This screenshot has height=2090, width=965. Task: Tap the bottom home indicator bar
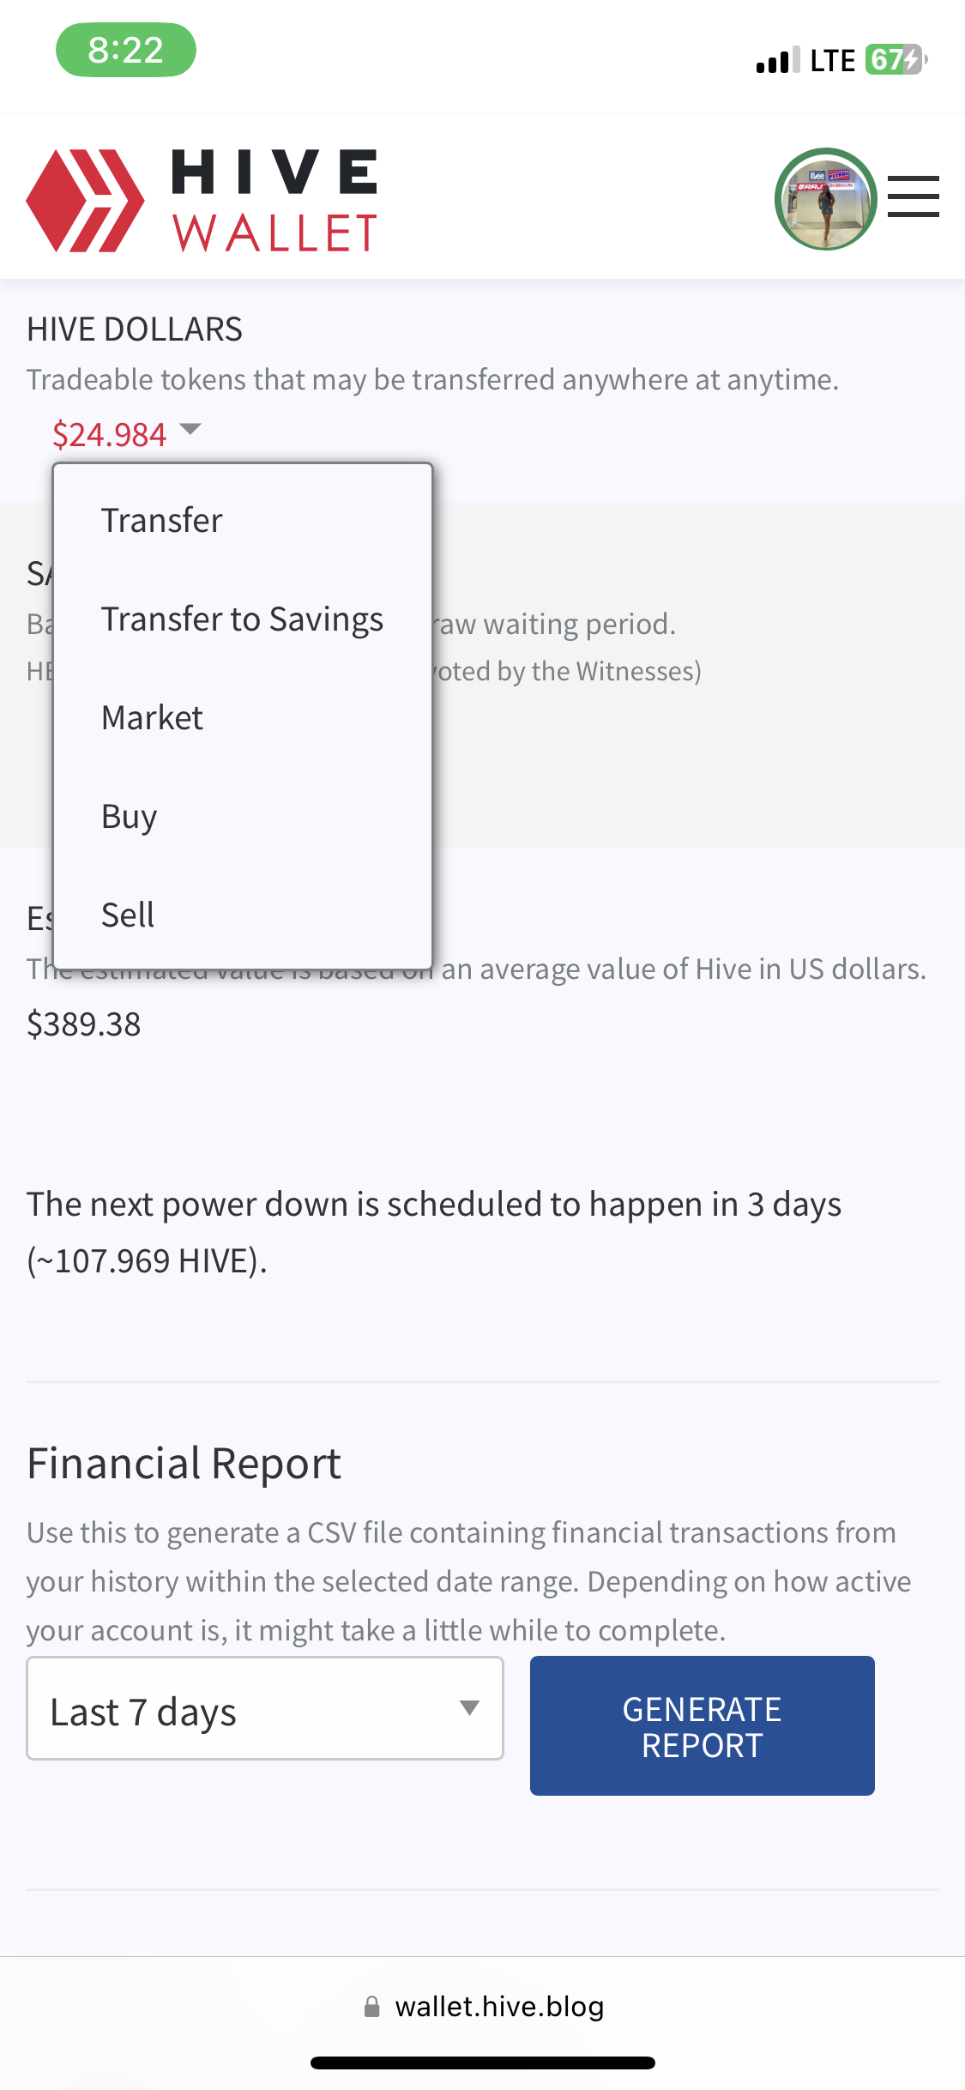[483, 2063]
